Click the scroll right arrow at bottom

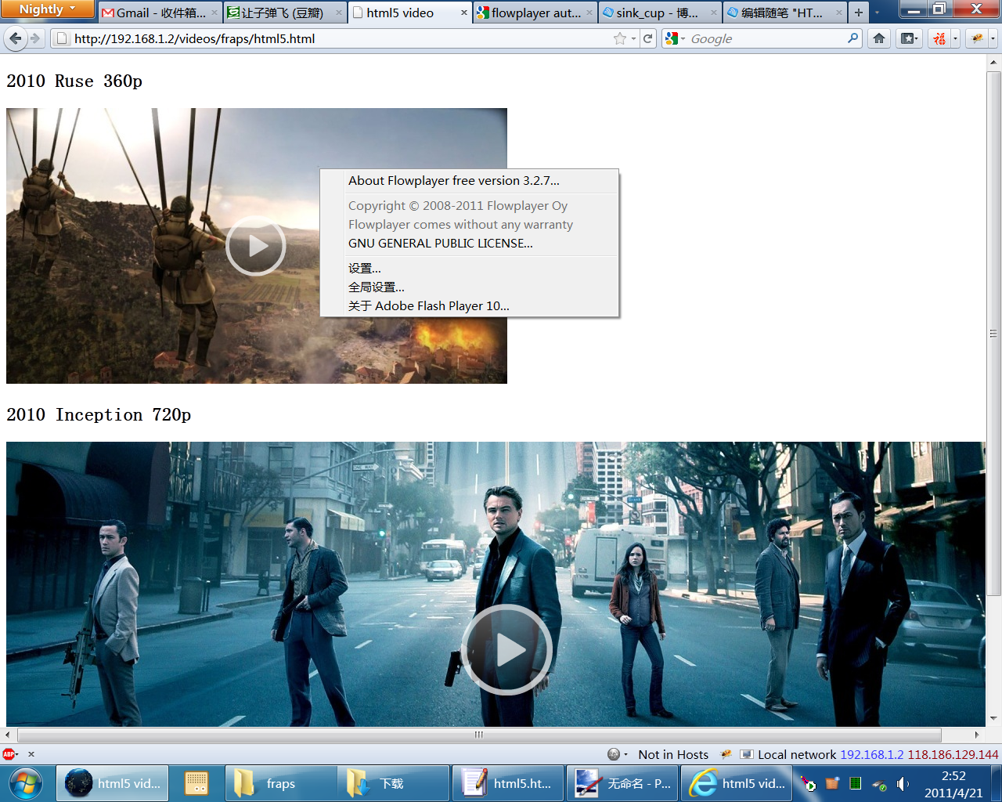(x=977, y=735)
